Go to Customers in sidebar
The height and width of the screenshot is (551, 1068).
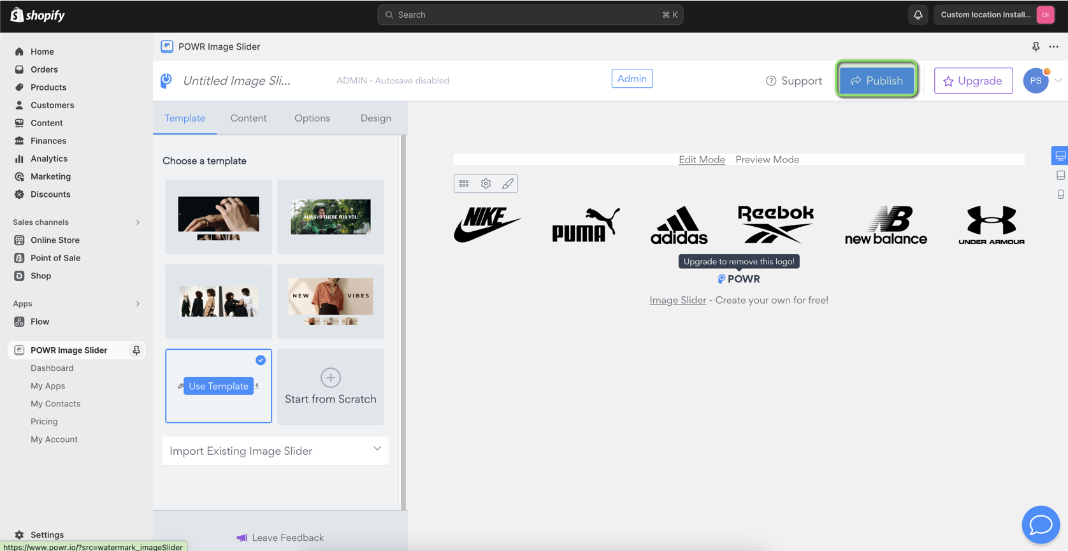52,105
